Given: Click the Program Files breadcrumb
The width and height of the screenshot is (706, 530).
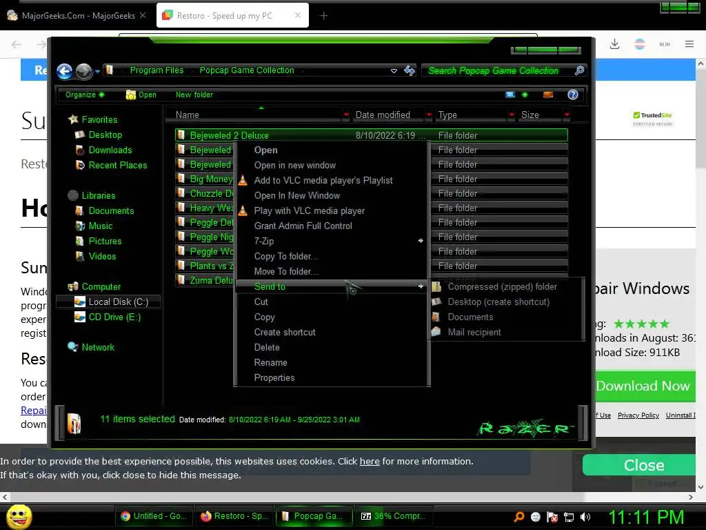Looking at the screenshot, I should pyautogui.click(x=157, y=70).
